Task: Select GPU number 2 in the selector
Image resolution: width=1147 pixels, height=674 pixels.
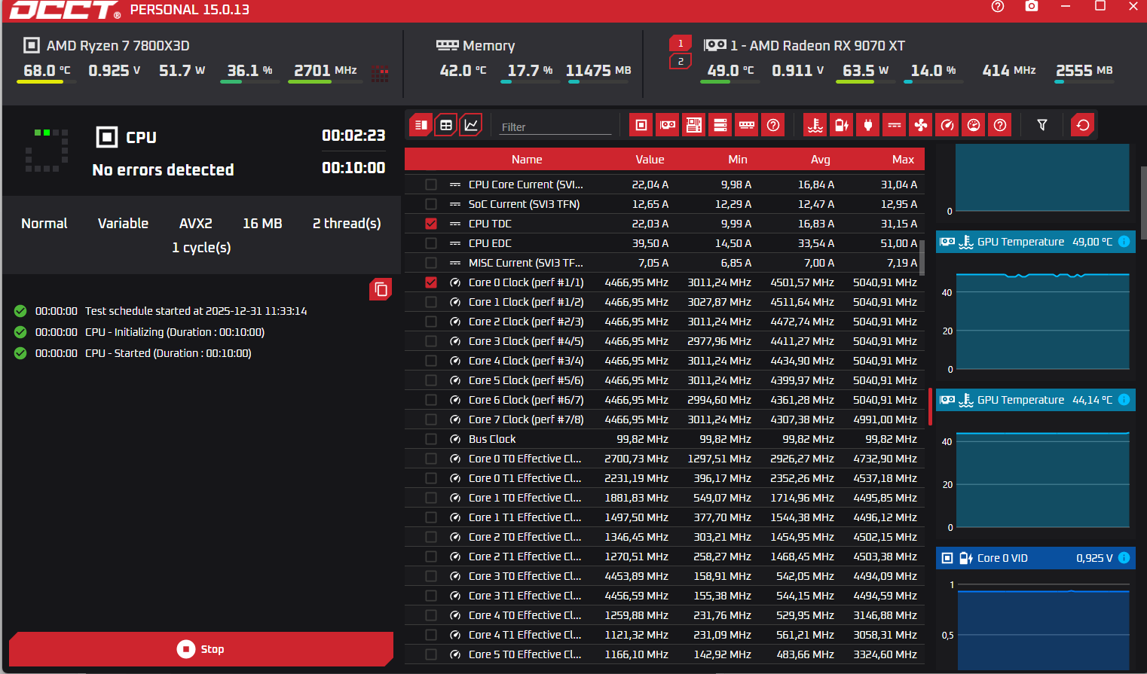Action: point(681,61)
